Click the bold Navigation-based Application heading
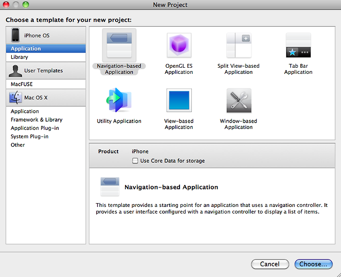 click(171, 187)
